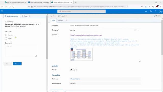Open the SharePoint help question mark

pyautogui.click(x=156, y=11)
